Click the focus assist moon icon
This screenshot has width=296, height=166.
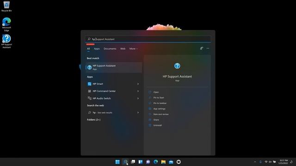[x=291, y=162]
